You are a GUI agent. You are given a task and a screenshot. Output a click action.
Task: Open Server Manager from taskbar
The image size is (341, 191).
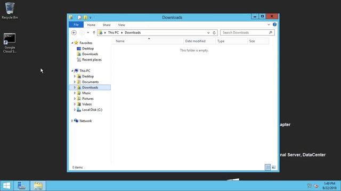point(21,186)
